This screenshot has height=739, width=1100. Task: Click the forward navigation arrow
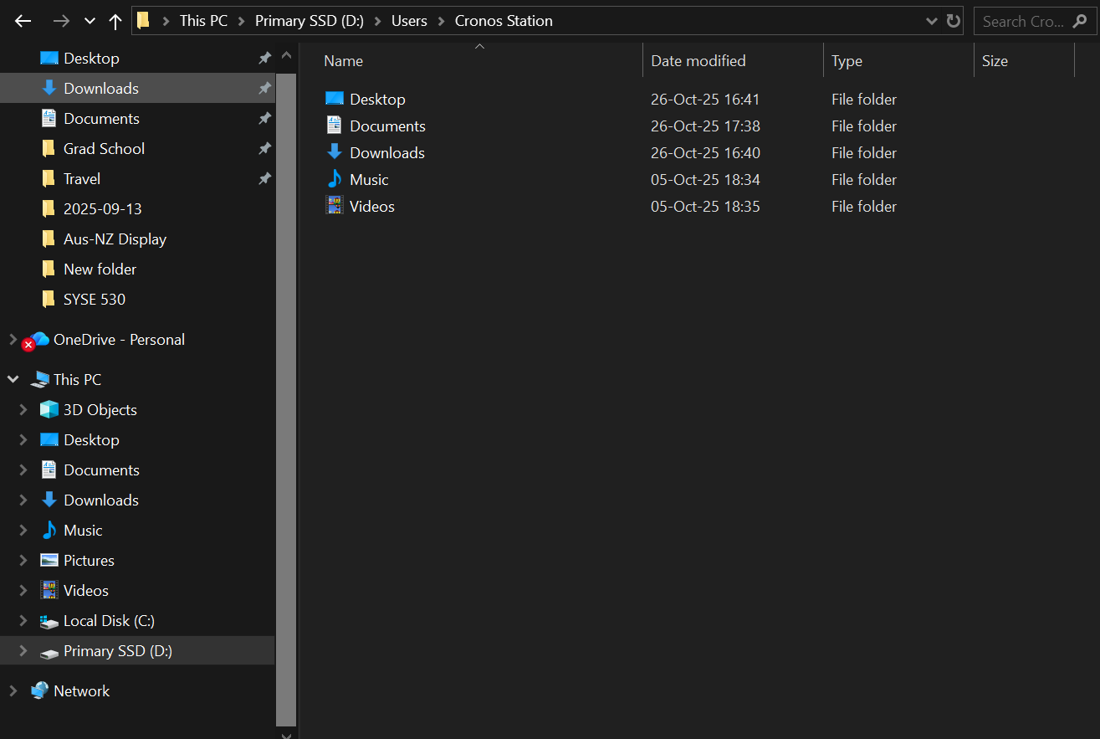point(61,21)
